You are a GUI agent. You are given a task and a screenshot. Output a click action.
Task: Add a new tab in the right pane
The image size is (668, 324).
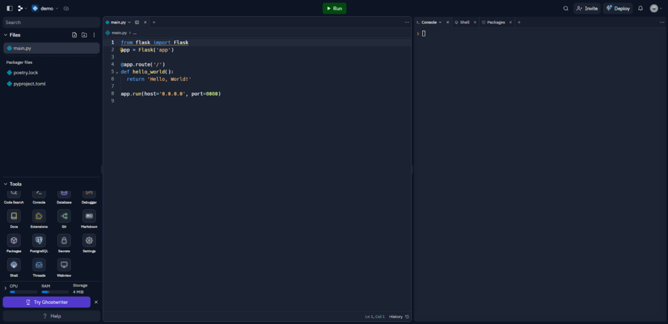(x=519, y=22)
